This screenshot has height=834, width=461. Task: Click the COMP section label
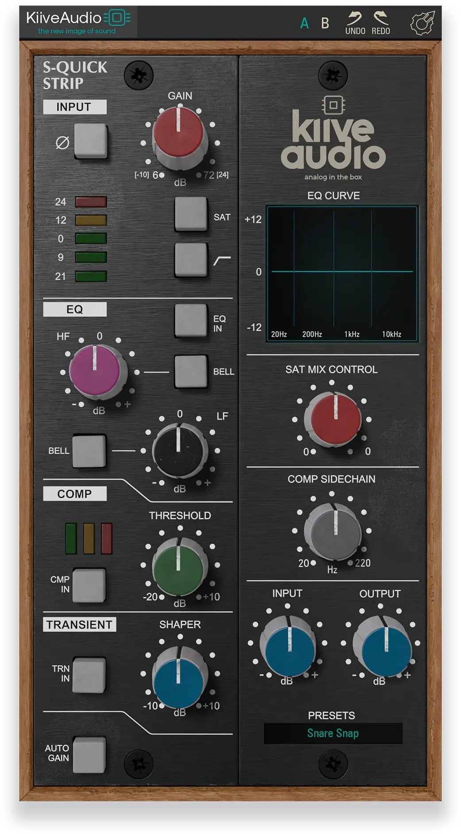click(74, 493)
